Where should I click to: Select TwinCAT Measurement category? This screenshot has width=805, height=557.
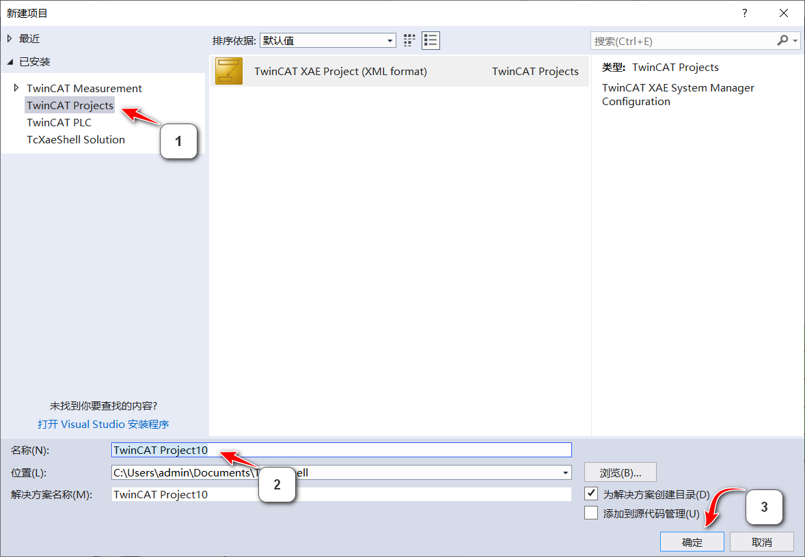pos(84,88)
